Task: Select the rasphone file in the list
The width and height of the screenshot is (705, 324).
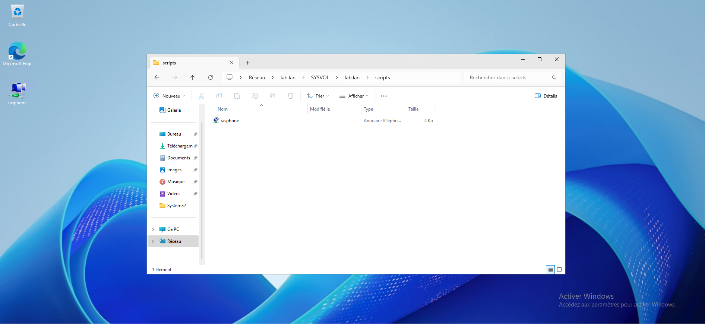Action: (230, 121)
